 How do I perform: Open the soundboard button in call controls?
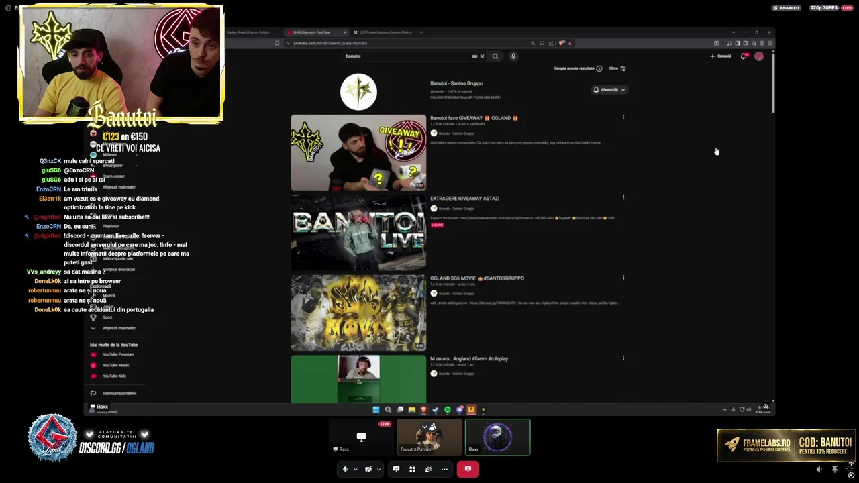pos(428,469)
